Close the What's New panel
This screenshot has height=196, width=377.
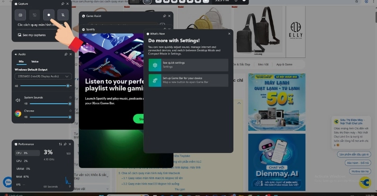pyautogui.click(x=229, y=34)
